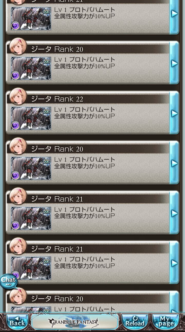The width and height of the screenshot is (185, 332).
Task: Tap the SR badge on the summon directly below Rank 22
Action: tap(47, 162)
